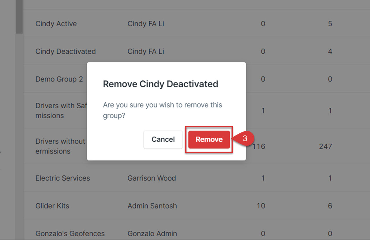Click Cindy FA Li in Cindy Active row
Viewport: 370px width, 240px height.
click(x=146, y=24)
